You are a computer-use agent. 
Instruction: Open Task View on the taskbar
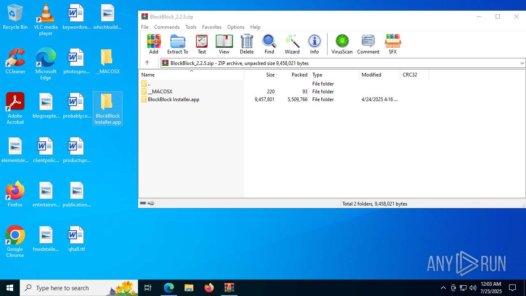(148, 288)
